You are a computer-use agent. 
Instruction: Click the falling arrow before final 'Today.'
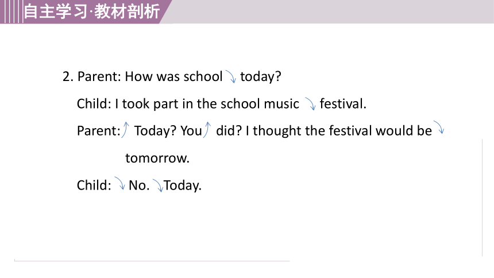click(x=158, y=186)
